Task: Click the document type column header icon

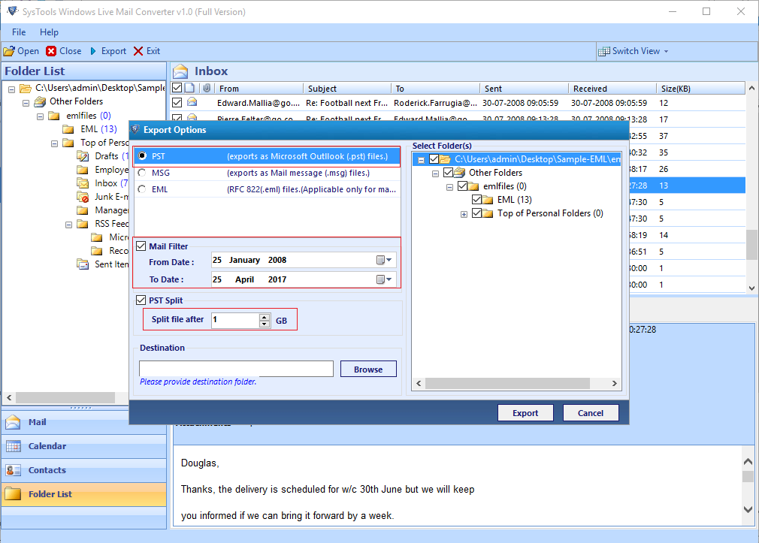Action: (x=189, y=88)
